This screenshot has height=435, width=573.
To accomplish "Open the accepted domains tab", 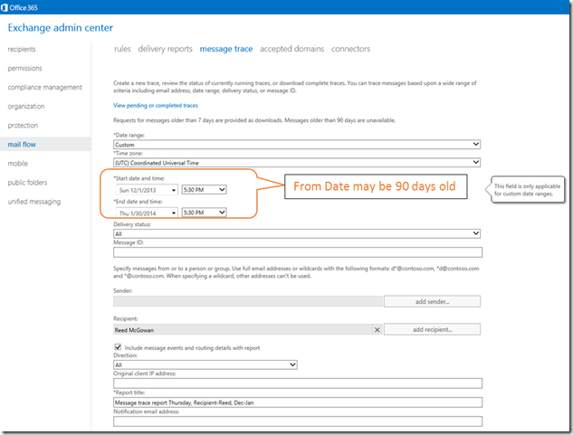I will pos(292,49).
